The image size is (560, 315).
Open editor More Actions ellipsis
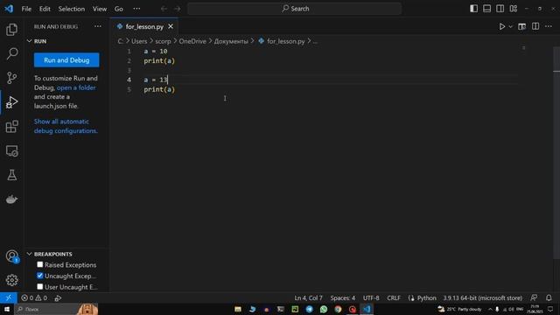549,26
